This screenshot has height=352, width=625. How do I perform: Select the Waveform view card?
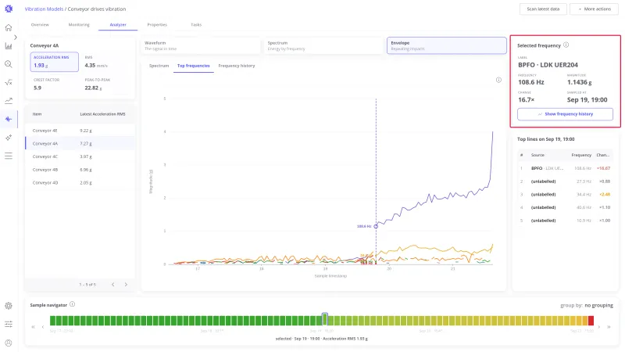tap(201, 45)
